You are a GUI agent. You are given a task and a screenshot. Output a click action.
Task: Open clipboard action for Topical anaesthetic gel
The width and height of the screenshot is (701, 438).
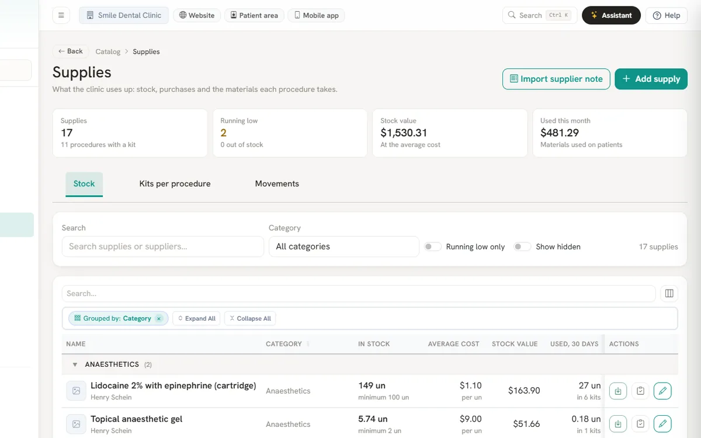pos(640,424)
